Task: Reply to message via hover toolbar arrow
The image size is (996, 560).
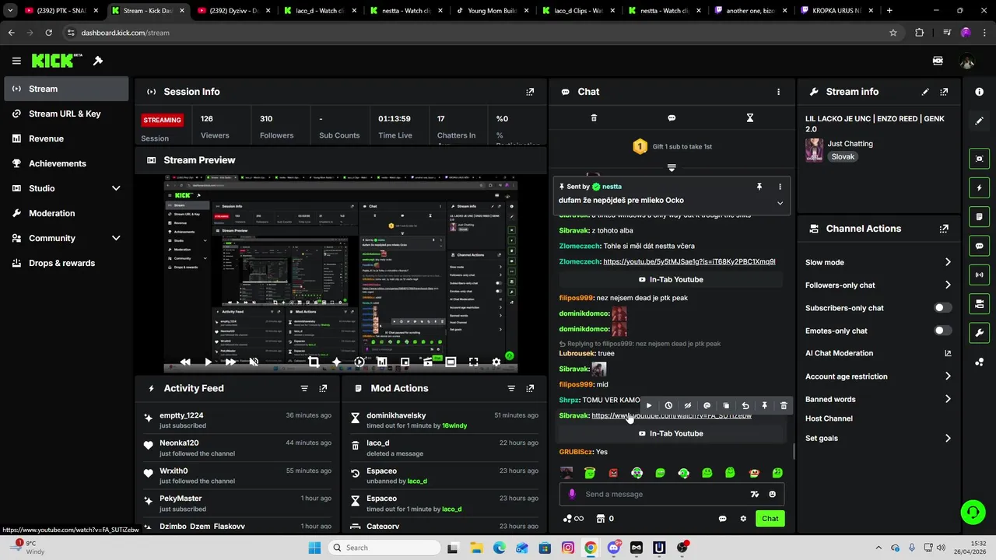Action: click(x=745, y=405)
